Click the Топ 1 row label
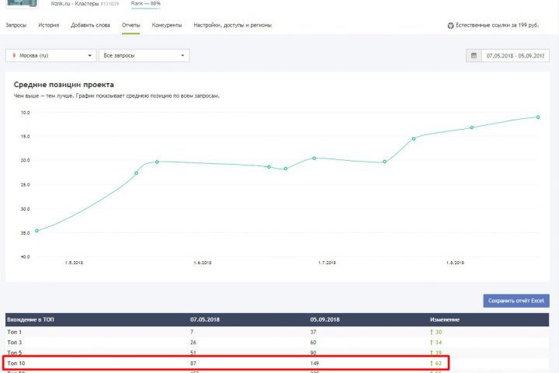The image size is (559, 373). click(15, 332)
